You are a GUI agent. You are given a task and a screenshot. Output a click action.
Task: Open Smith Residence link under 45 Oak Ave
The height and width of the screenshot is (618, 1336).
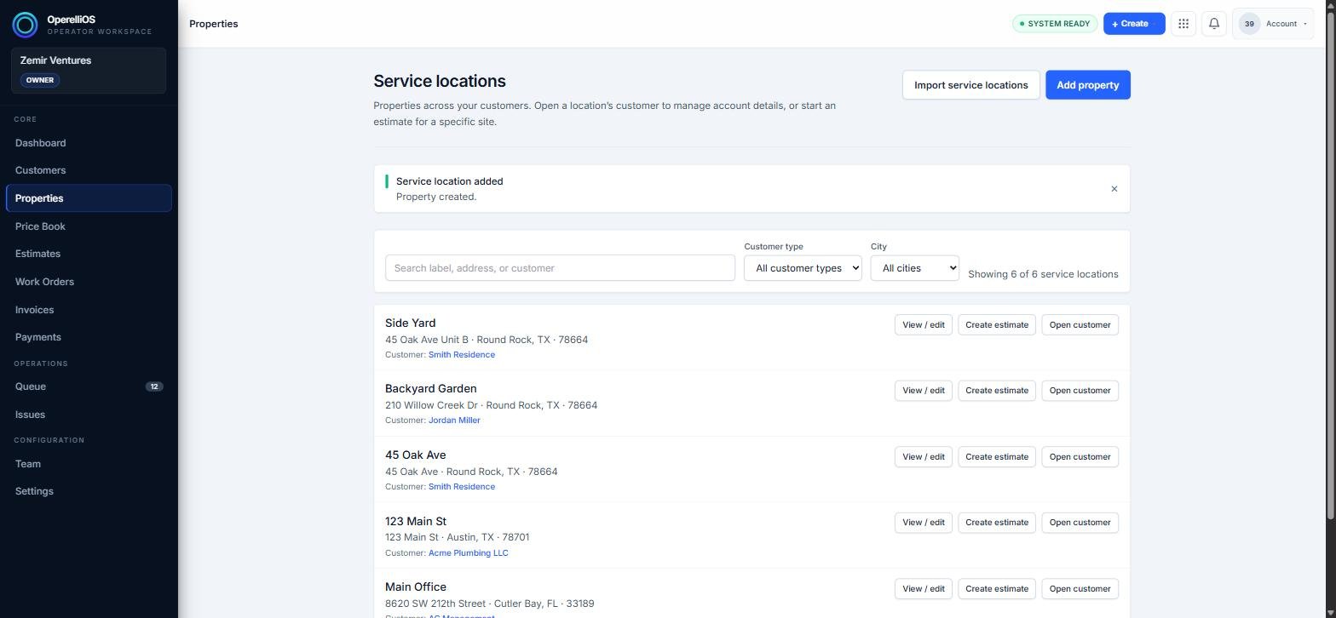coord(461,487)
